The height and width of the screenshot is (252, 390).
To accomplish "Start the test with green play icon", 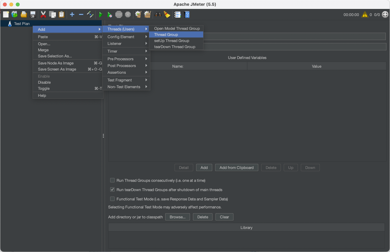I will [101, 14].
